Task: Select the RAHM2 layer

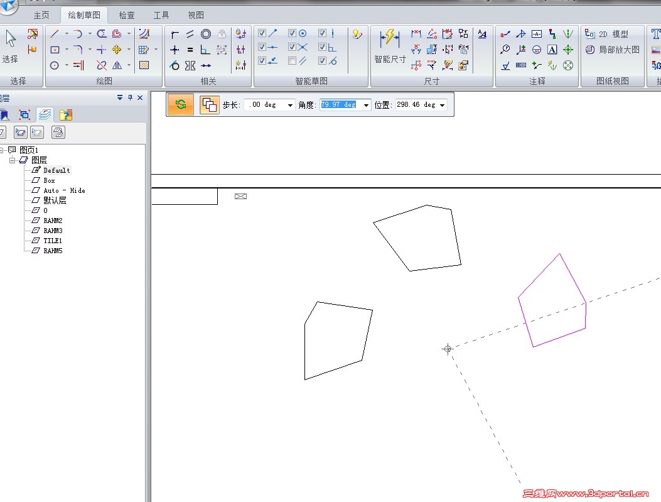Action: click(x=53, y=221)
